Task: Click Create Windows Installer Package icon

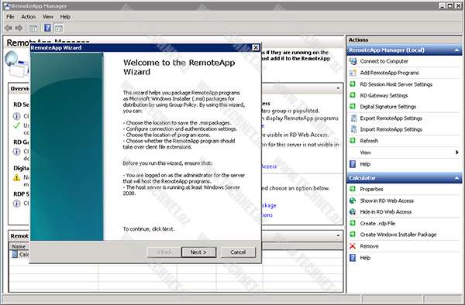Action: 353,235
